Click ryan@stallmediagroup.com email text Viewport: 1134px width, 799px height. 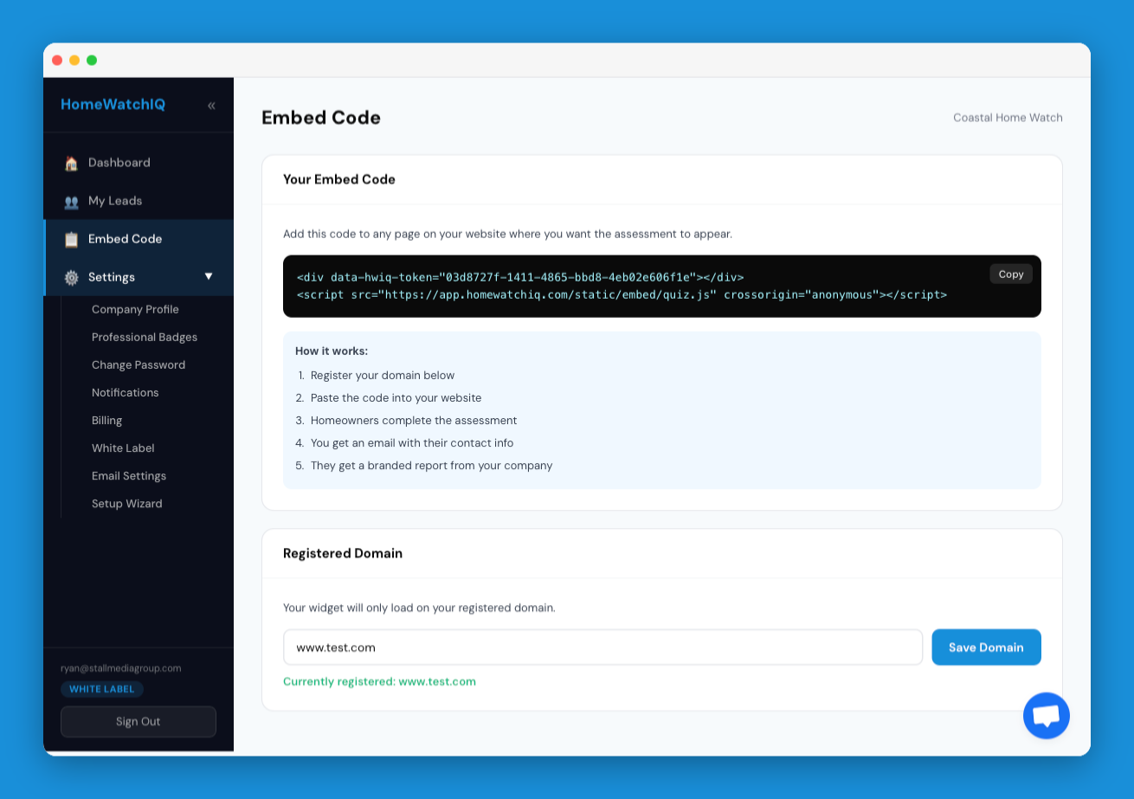pyautogui.click(x=120, y=668)
